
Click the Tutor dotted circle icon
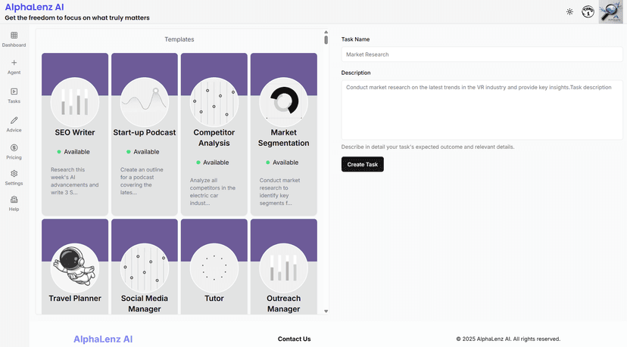(214, 268)
